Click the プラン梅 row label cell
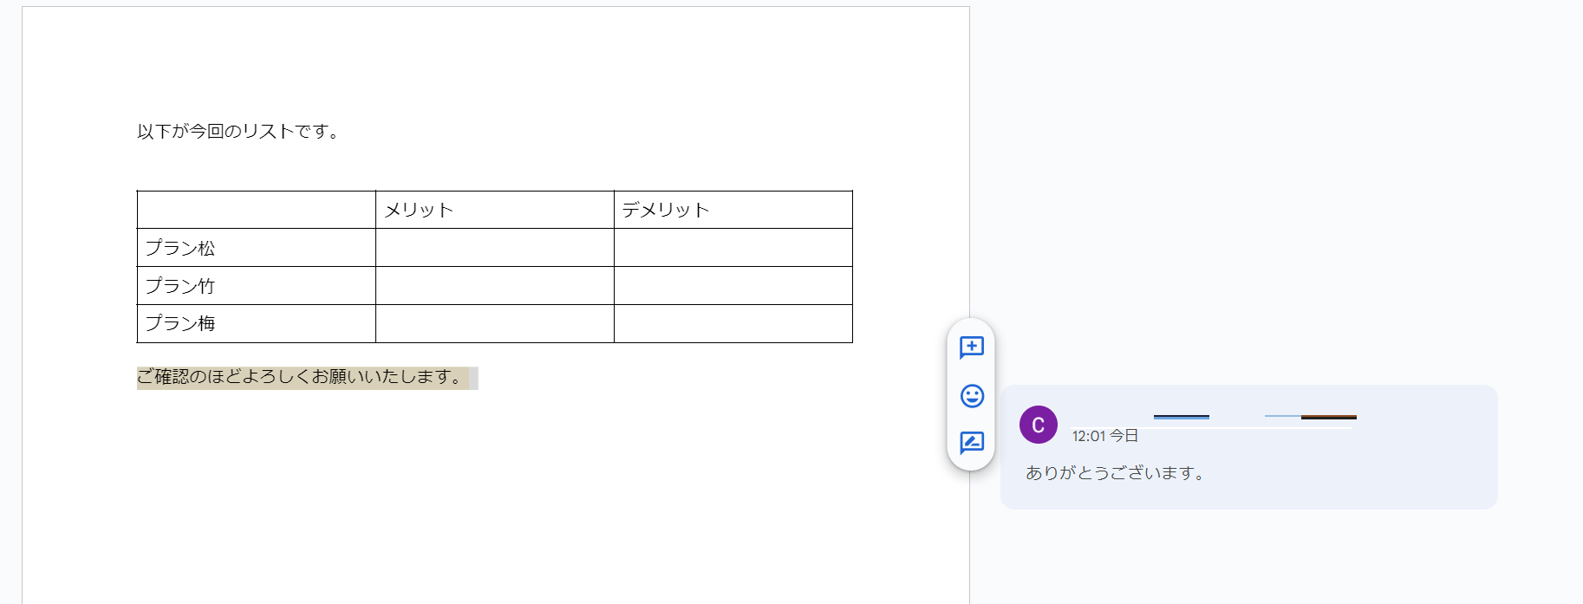This screenshot has width=1583, height=604. pyautogui.click(x=256, y=323)
